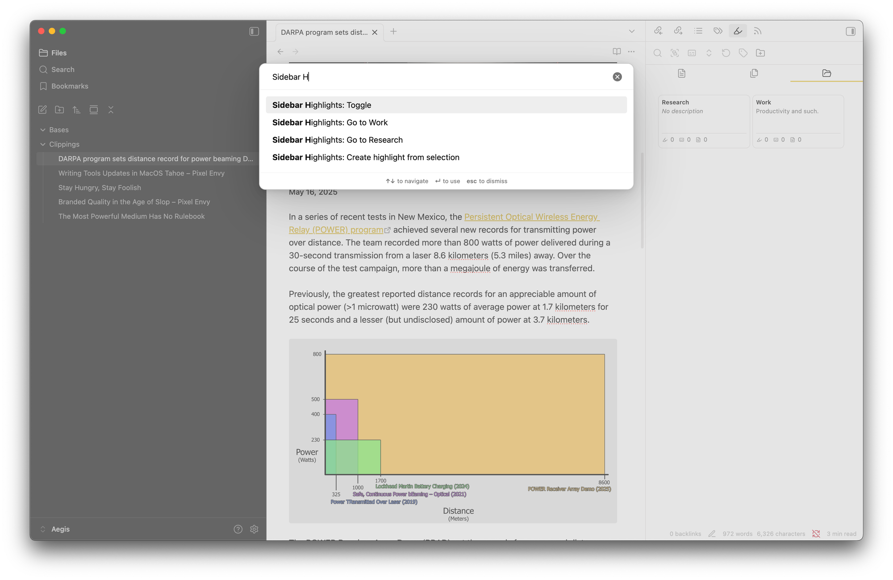The width and height of the screenshot is (893, 580).
Task: Open the more options ellipsis menu
Action: pos(631,52)
